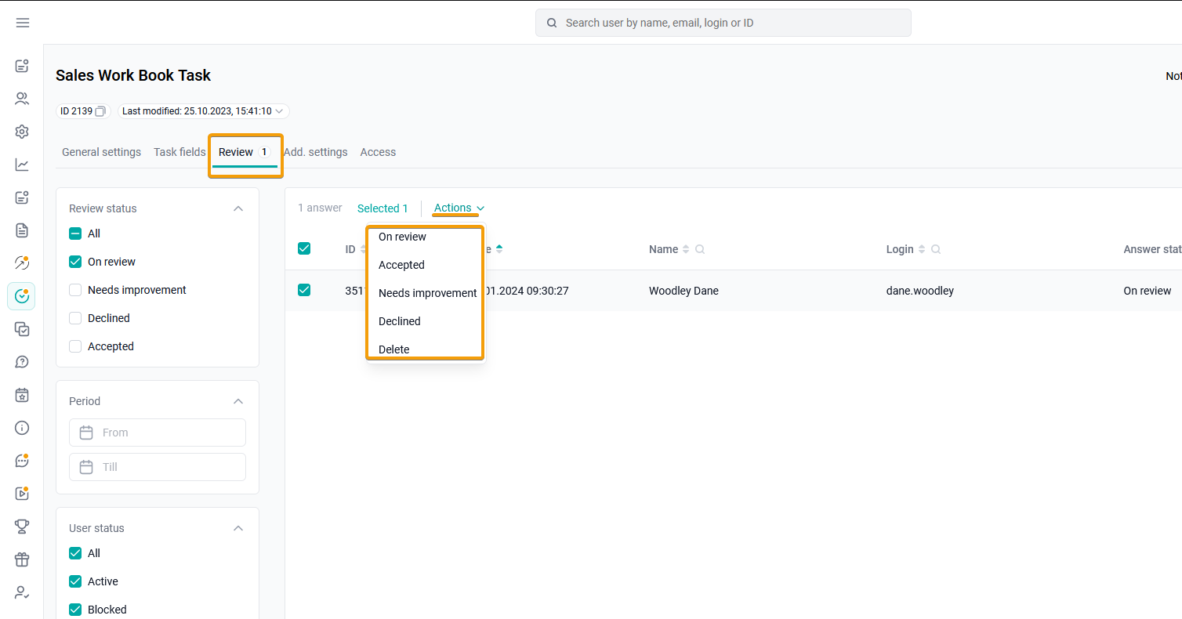Viewport: 1182px width, 619px height.
Task: Switch to General settings tab
Action: click(102, 152)
